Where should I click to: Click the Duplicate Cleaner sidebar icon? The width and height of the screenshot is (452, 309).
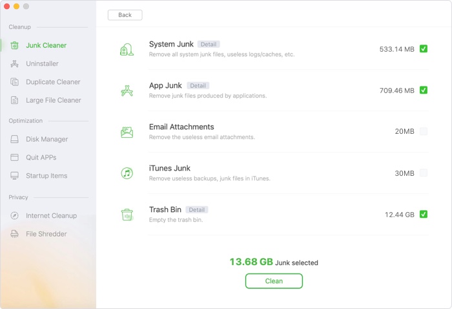14,82
